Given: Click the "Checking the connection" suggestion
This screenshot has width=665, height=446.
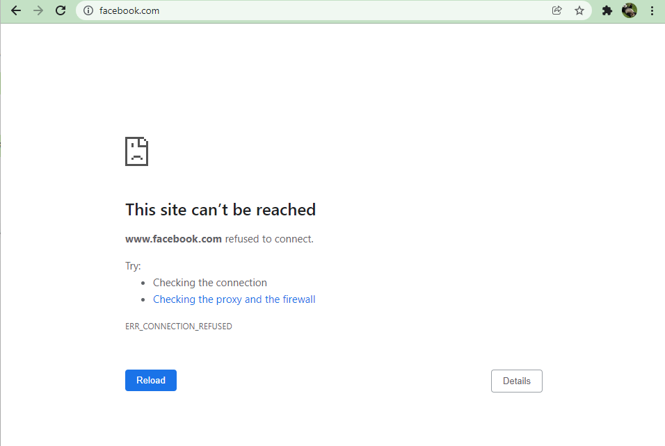Looking at the screenshot, I should [210, 283].
